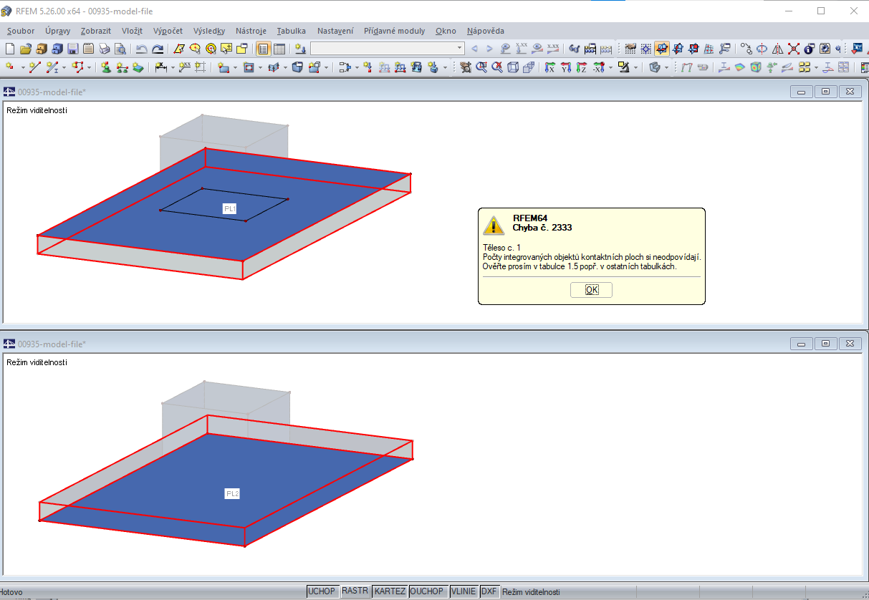Screen dimensions: 869x600
Task: Click the zoom window magnifier icon
Action: (481, 67)
